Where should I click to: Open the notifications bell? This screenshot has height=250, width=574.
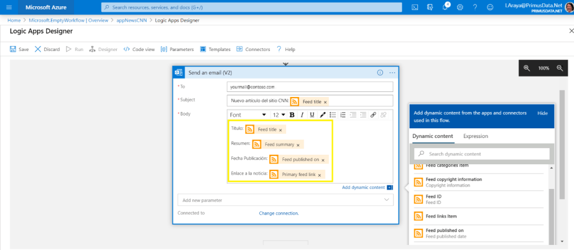point(444,7)
